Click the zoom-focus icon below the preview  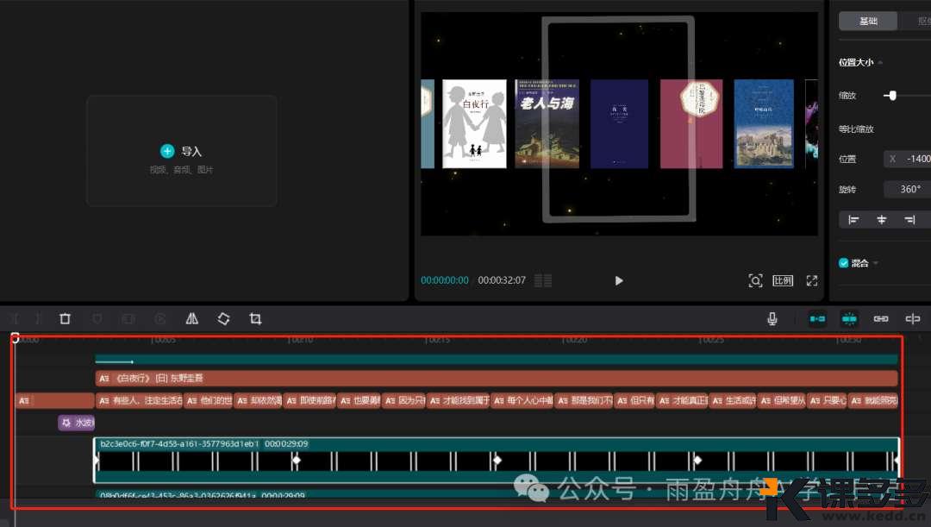pos(755,280)
